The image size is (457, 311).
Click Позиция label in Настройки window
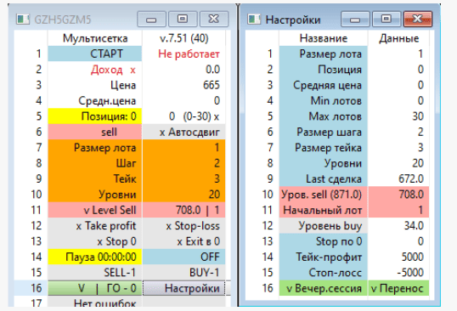(x=324, y=70)
